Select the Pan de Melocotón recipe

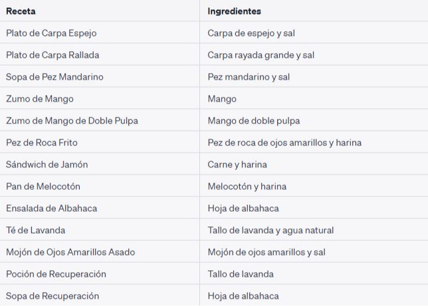(43, 187)
